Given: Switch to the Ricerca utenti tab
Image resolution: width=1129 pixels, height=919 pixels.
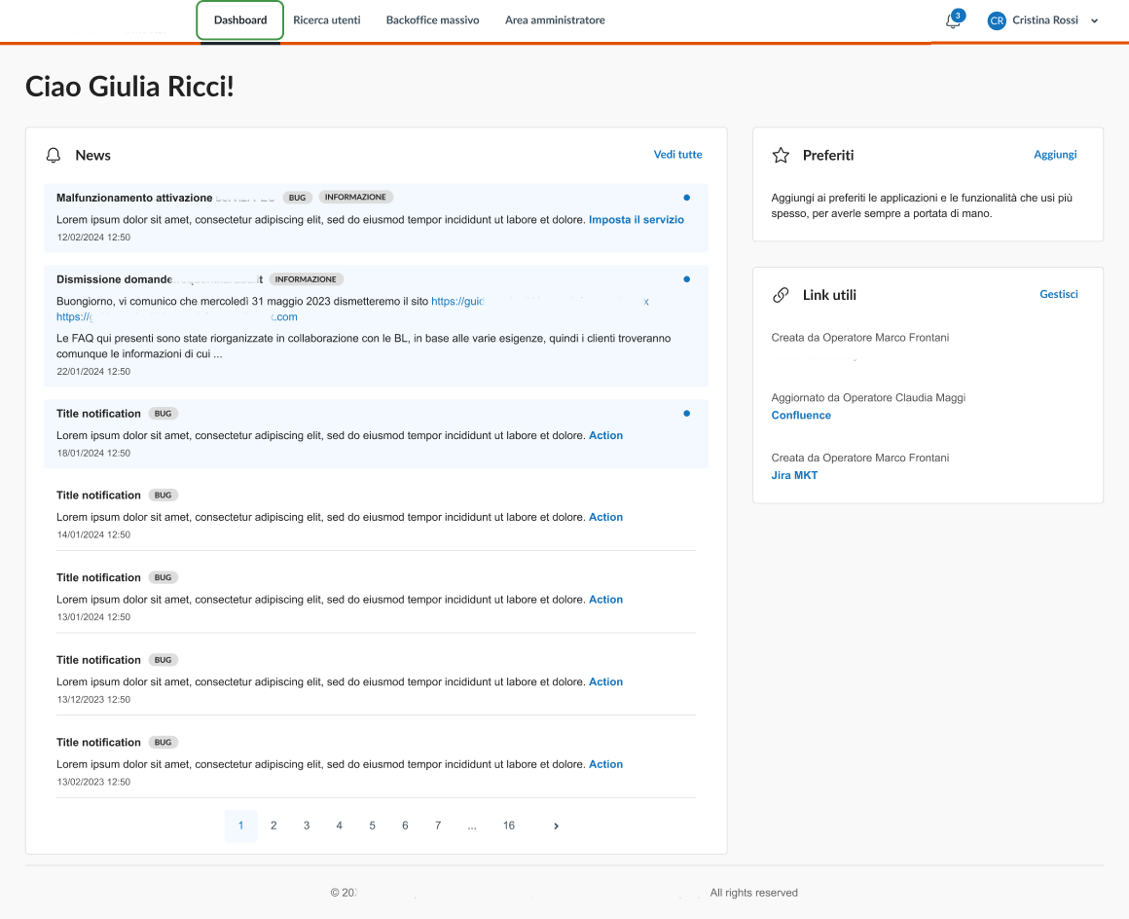Looking at the screenshot, I should click(x=327, y=20).
